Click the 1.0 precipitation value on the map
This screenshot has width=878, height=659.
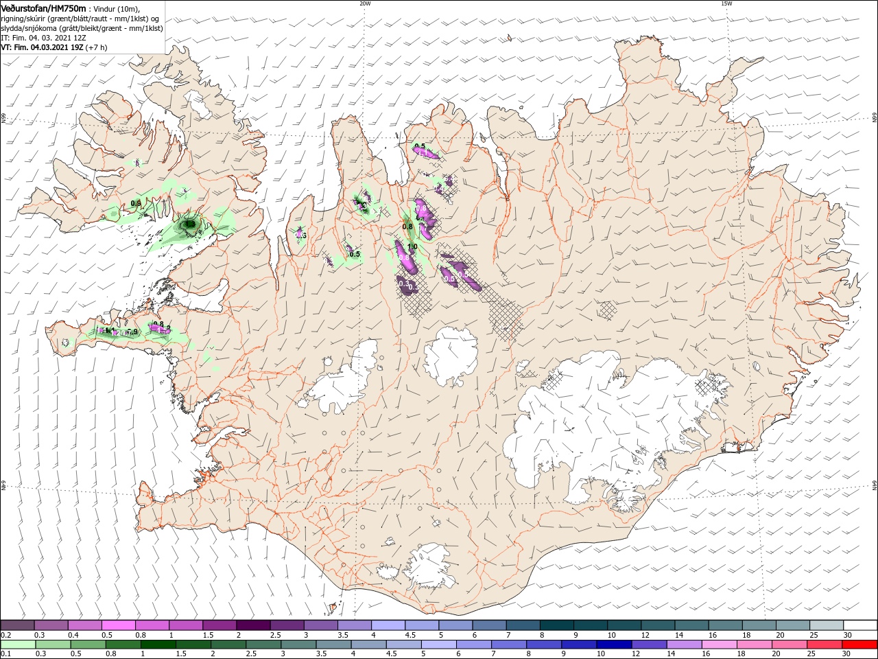point(412,247)
